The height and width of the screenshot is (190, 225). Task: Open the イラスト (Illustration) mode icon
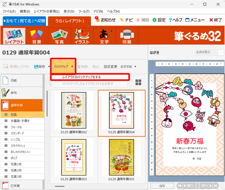pos(82,36)
